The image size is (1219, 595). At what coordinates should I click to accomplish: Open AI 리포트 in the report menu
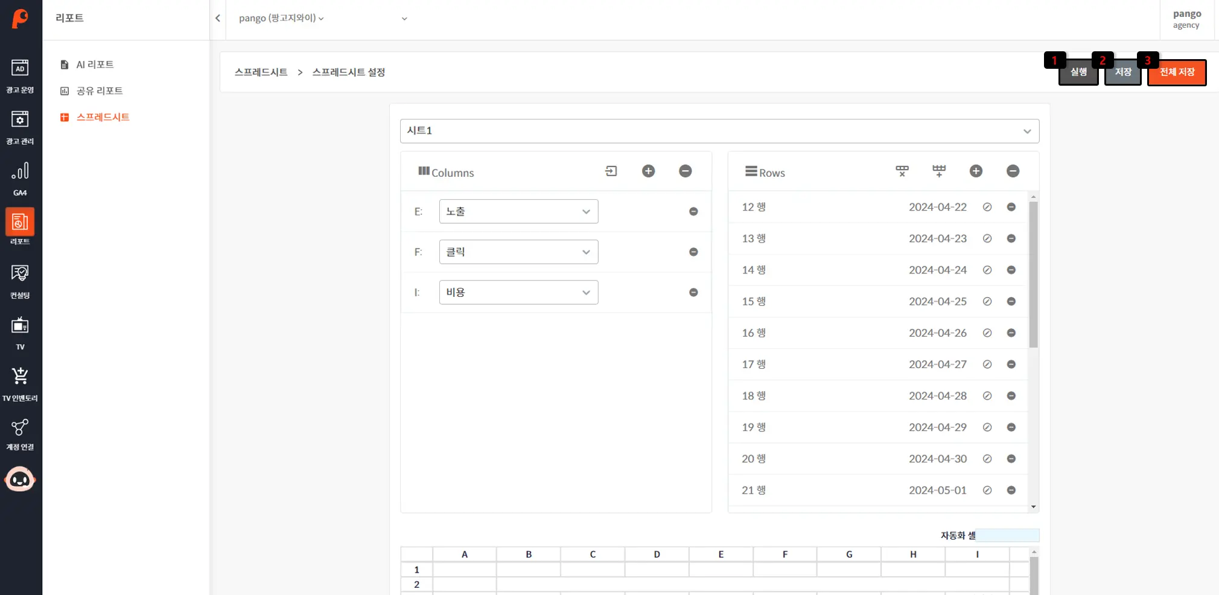[x=95, y=65]
